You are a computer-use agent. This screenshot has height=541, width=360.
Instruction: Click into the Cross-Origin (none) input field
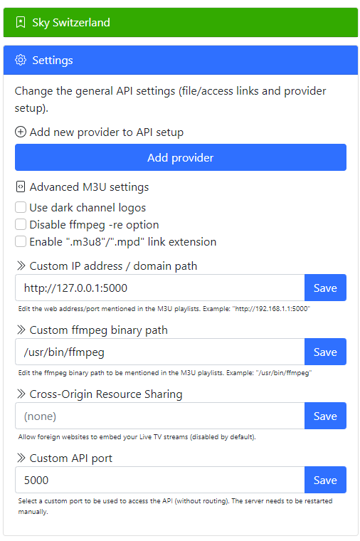[x=160, y=416]
